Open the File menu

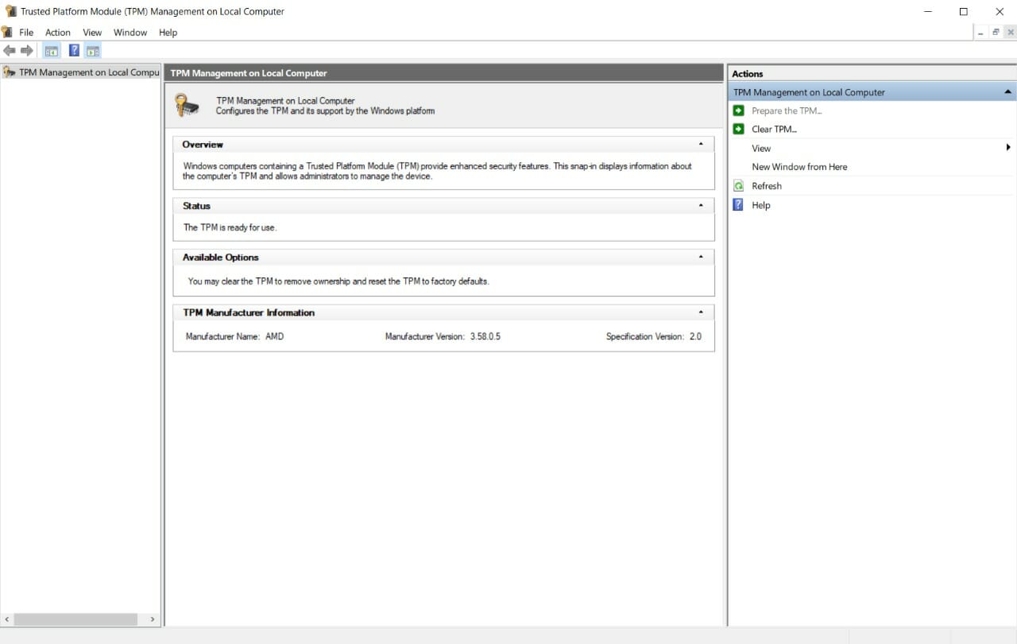[x=26, y=33]
